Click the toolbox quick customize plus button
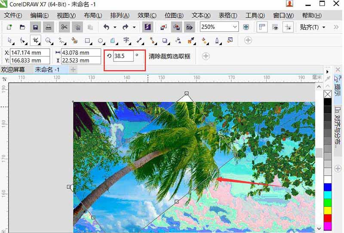This screenshot has width=344, height=233. 248,40
